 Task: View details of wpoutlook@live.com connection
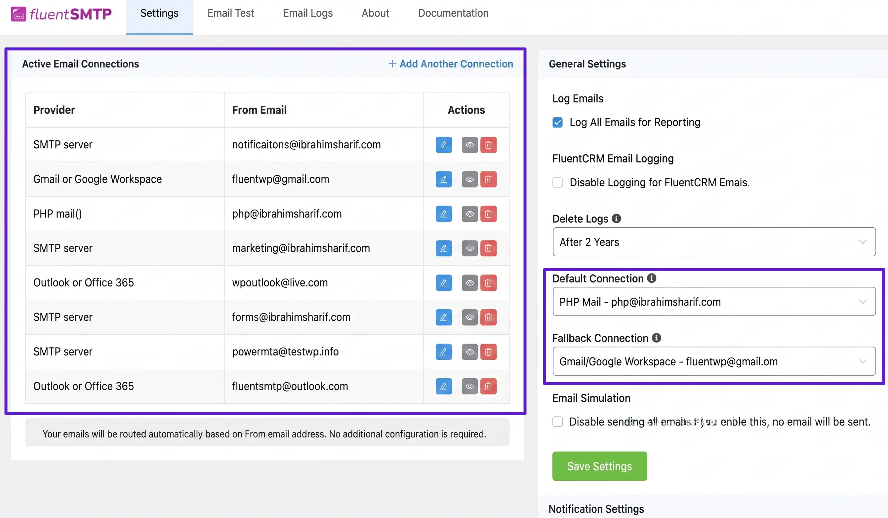pos(470,283)
